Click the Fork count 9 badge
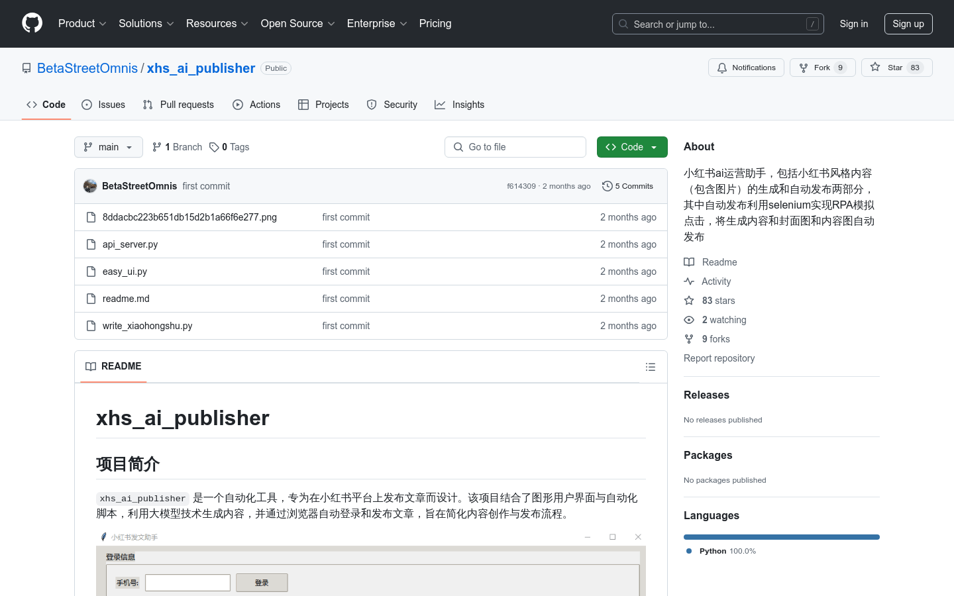The height and width of the screenshot is (596, 954). [x=841, y=68]
